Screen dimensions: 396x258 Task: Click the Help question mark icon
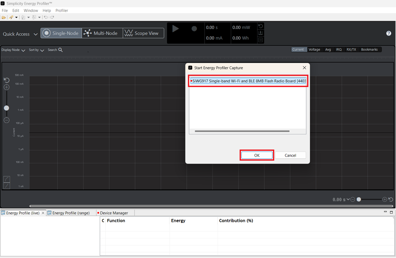pyautogui.click(x=388, y=33)
